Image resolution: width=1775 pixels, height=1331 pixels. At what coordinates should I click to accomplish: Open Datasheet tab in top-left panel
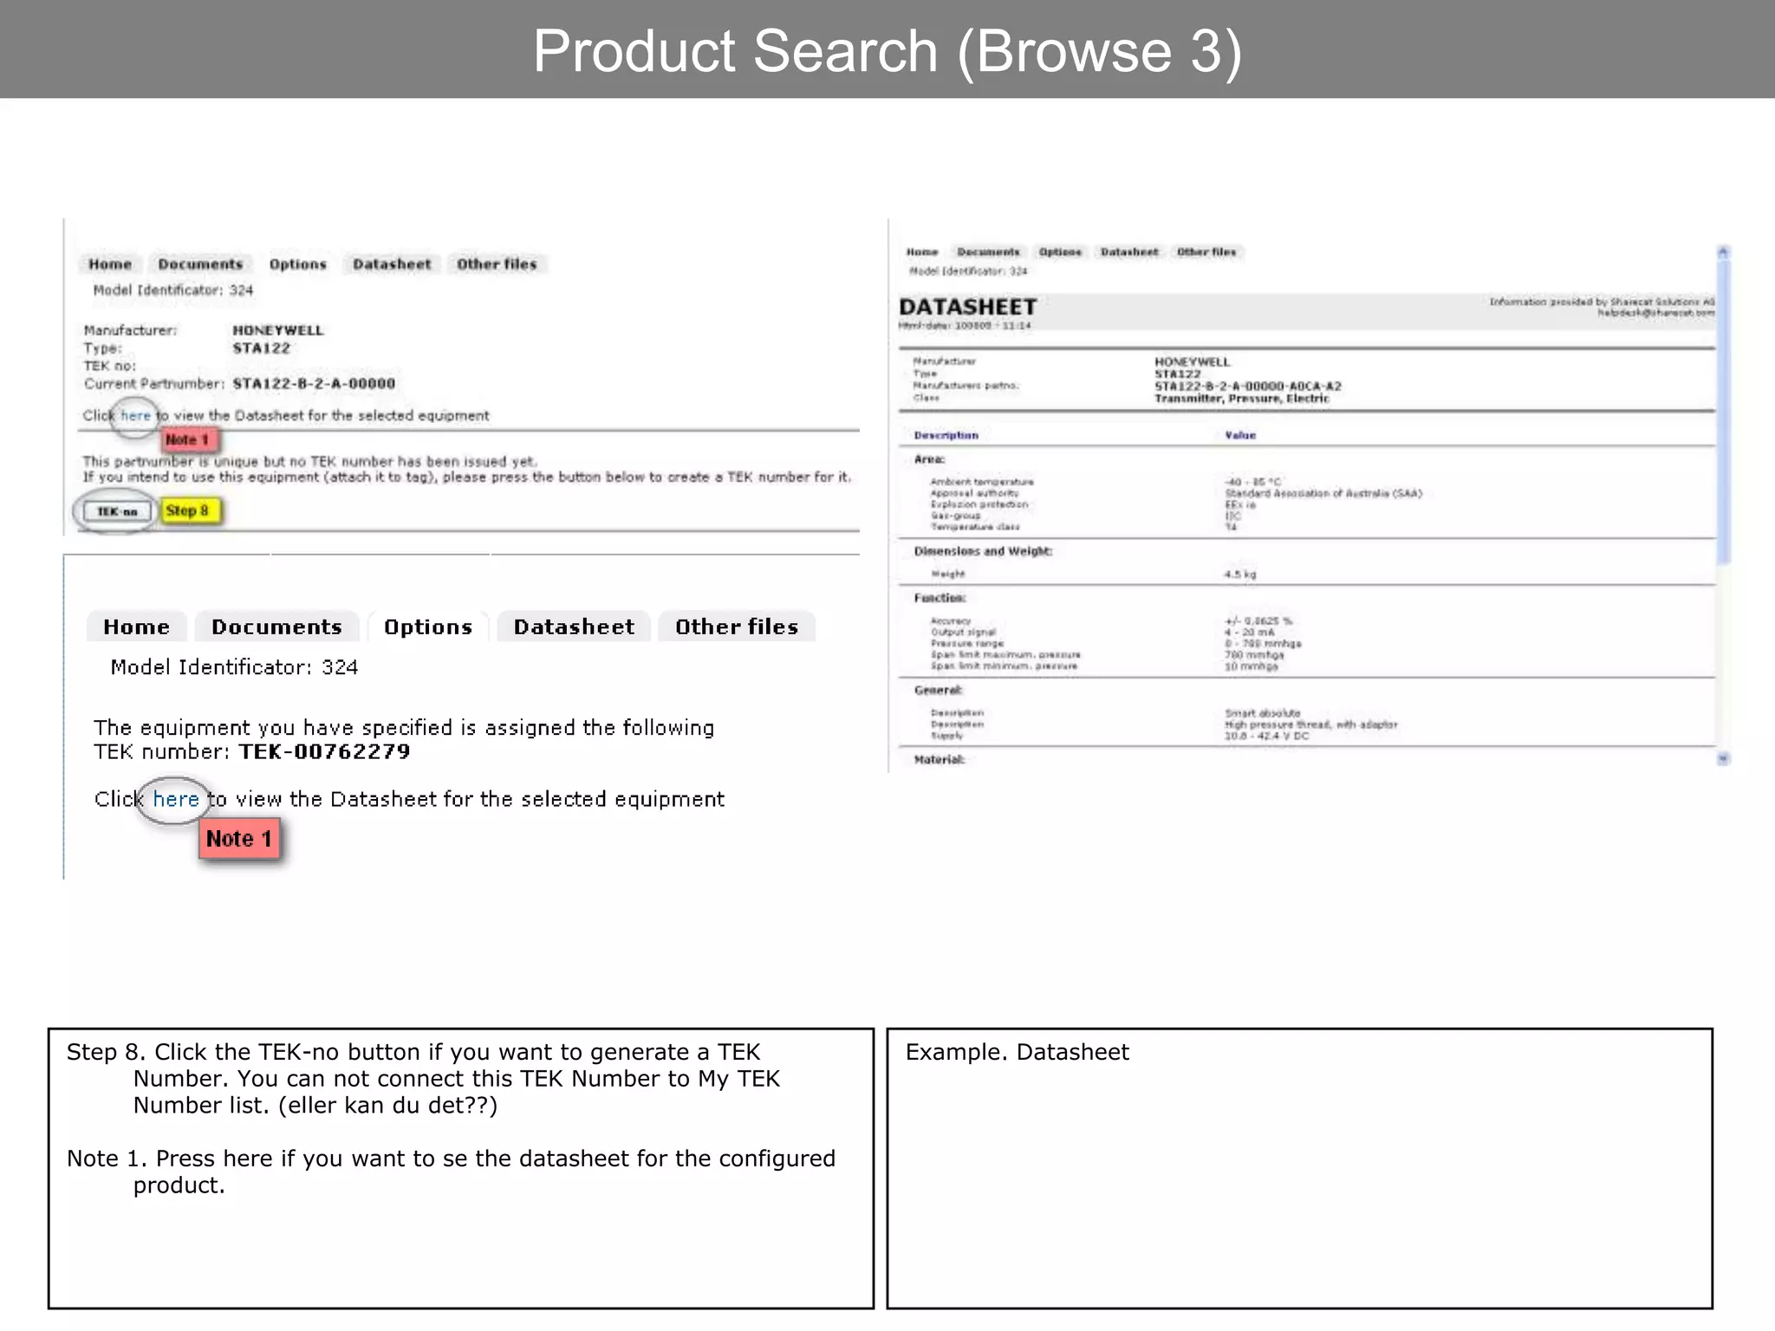click(x=392, y=264)
